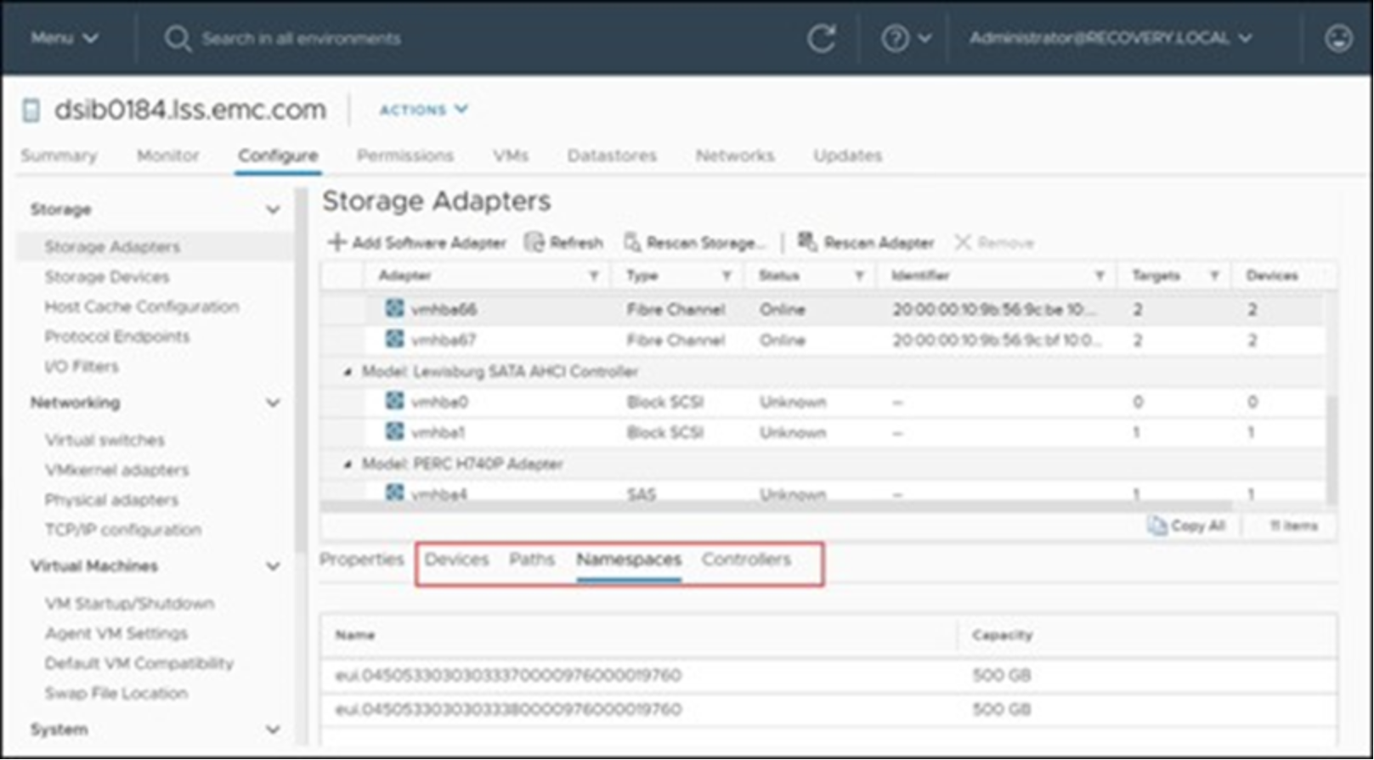Switch to the Paths tab
The image size is (1374, 760).
(x=532, y=560)
